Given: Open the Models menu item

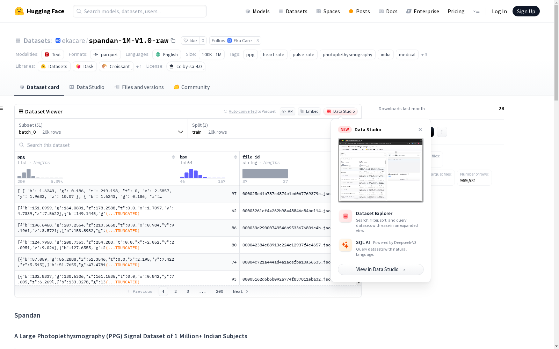Looking at the screenshot, I should click(x=257, y=11).
